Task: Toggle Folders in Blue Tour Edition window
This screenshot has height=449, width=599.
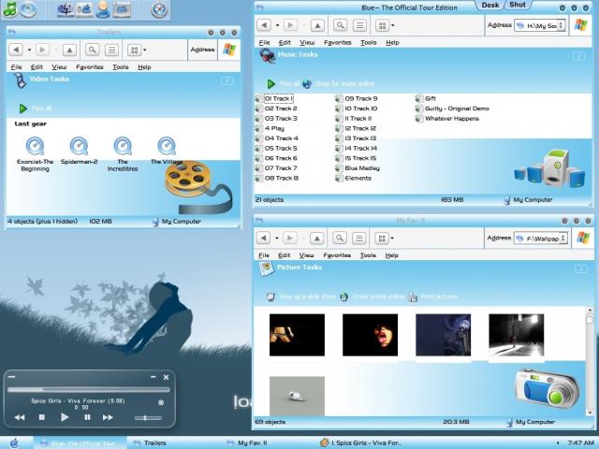Action: click(x=359, y=25)
